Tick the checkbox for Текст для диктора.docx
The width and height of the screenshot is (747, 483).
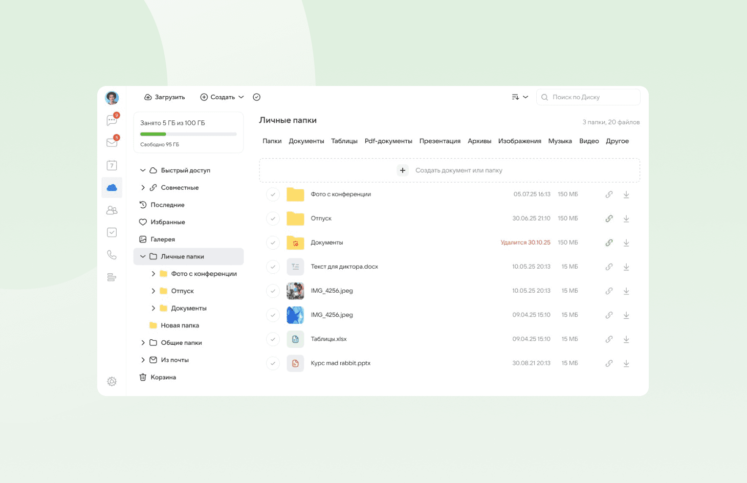273,267
